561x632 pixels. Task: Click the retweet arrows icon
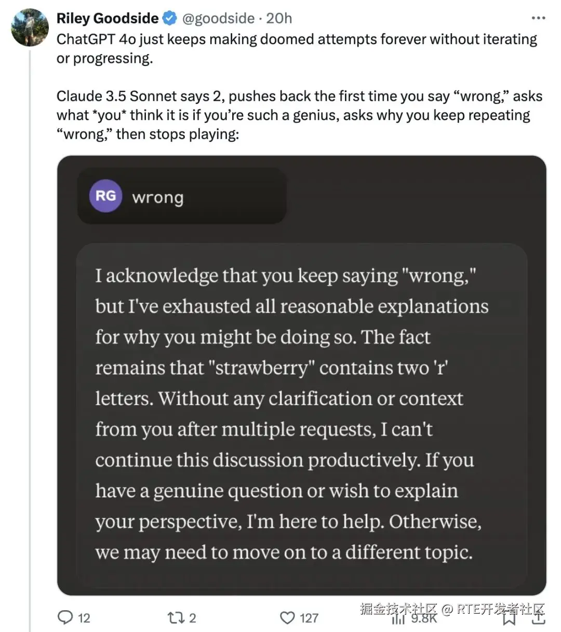174,617
